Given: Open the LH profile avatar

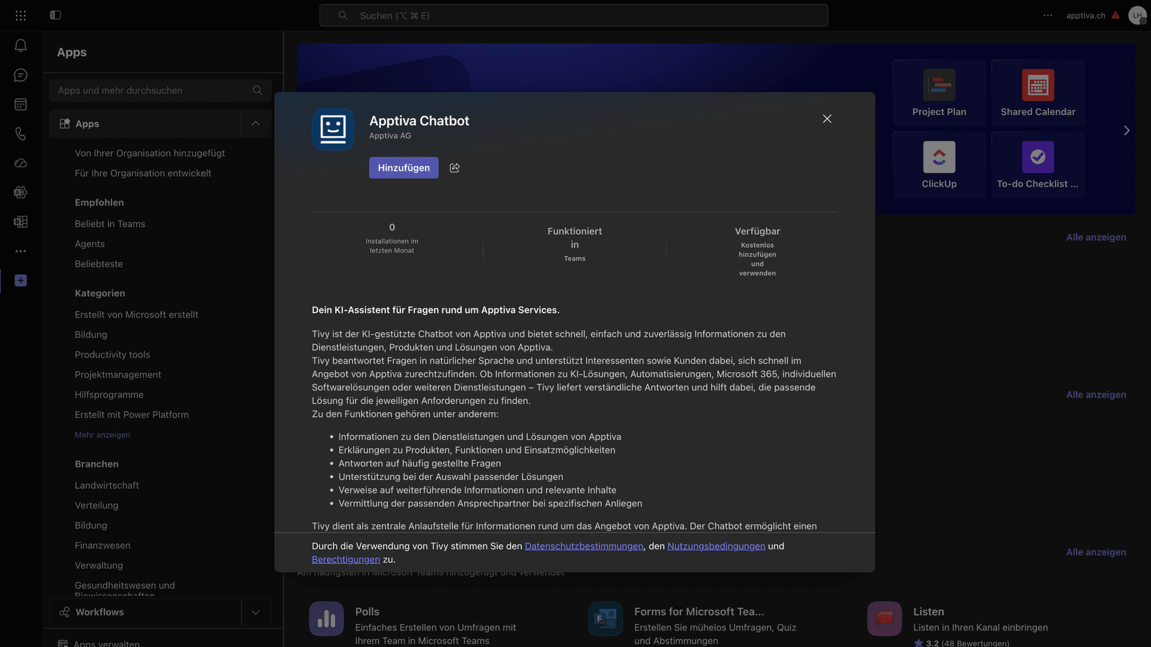Looking at the screenshot, I should click(1137, 16).
